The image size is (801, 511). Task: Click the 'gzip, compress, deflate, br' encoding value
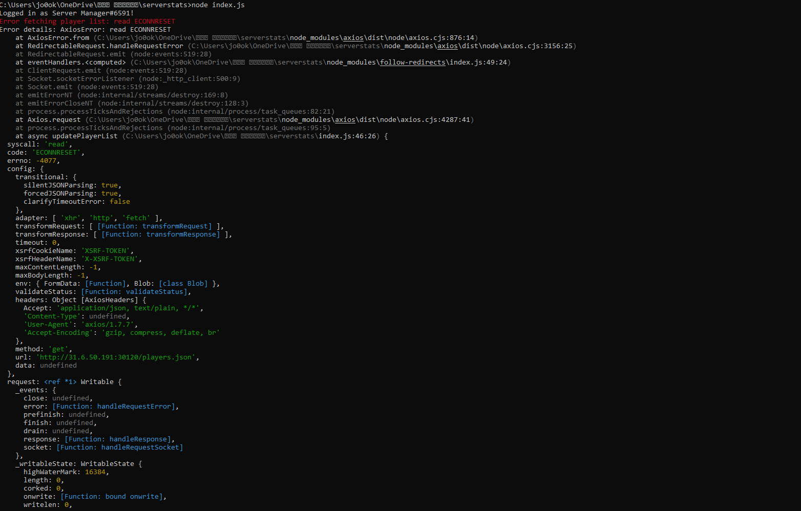click(161, 333)
